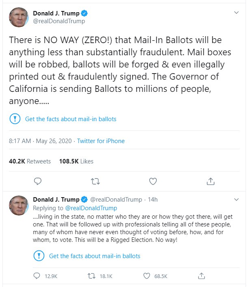The height and width of the screenshot is (287, 248).
Task: Click the @realDonaldTrump mention after Replying to
Action: point(91,208)
